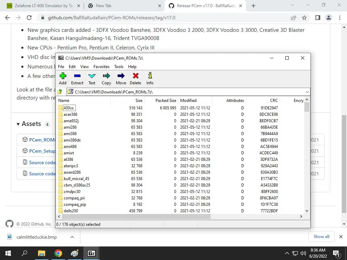The height and width of the screenshot is (260, 347).
Task: Open the File menu in 7-Zip
Action: coord(61,67)
